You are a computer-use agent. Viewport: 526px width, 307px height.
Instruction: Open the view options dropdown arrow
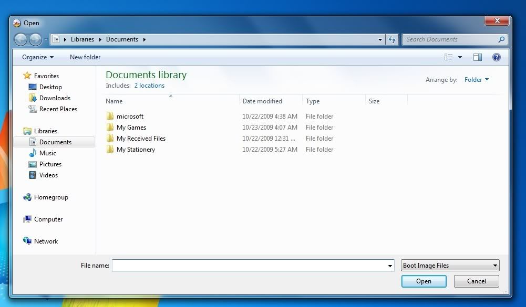click(460, 57)
